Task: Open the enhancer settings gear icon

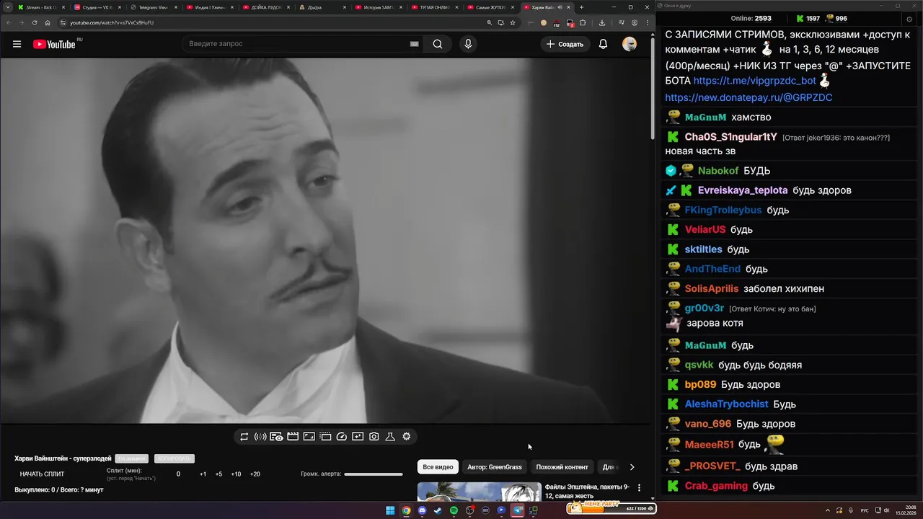Action: tap(407, 437)
